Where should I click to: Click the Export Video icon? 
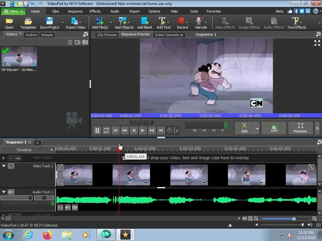click(75, 23)
